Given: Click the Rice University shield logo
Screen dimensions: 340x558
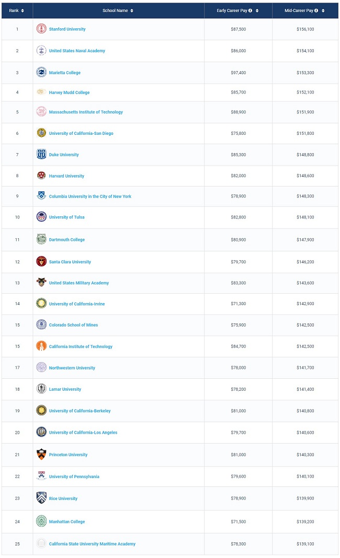Looking at the screenshot, I should click(x=41, y=498).
